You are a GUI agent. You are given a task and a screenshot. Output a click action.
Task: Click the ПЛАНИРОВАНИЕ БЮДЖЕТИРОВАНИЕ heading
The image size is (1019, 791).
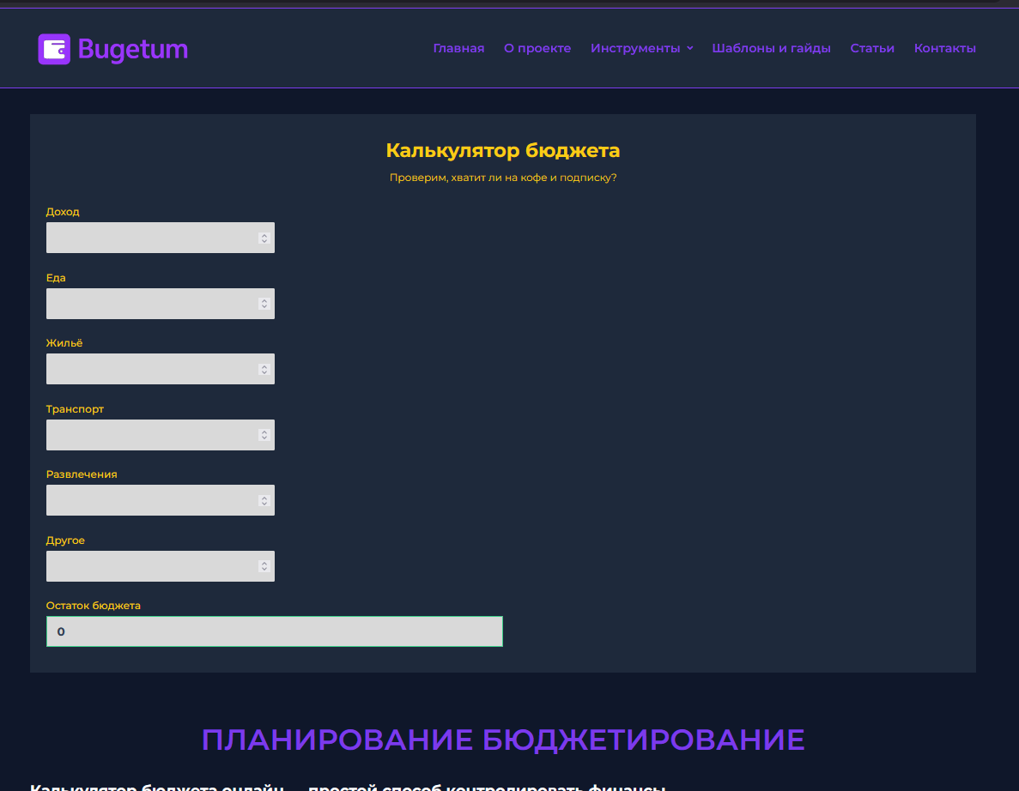click(503, 739)
